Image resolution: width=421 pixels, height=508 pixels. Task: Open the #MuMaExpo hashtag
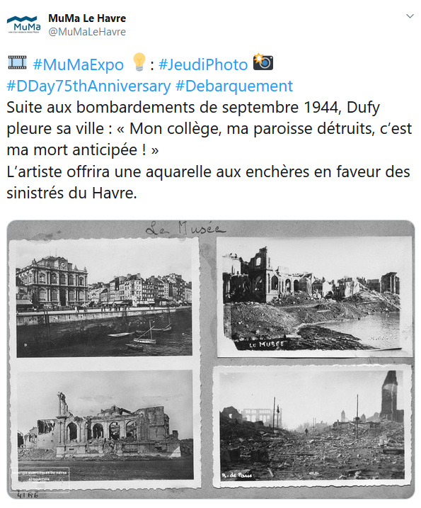pos(79,64)
